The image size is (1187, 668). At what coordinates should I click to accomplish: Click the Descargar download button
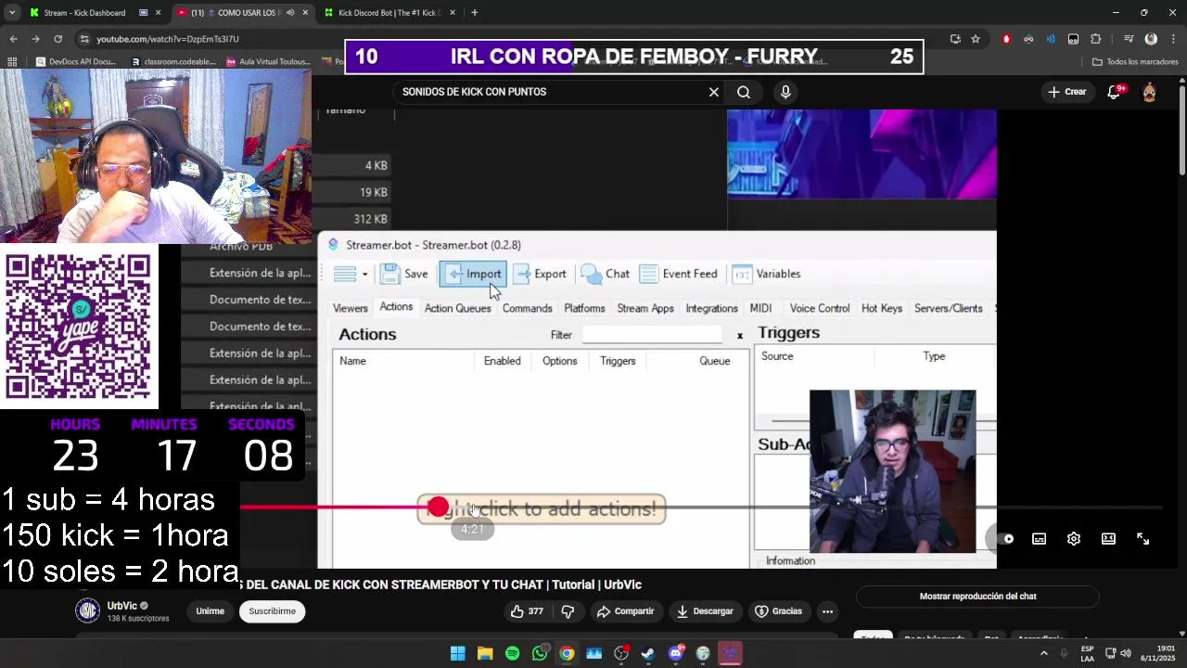[x=705, y=611]
